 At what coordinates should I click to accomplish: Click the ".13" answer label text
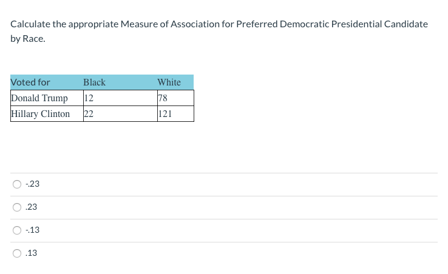(32, 253)
